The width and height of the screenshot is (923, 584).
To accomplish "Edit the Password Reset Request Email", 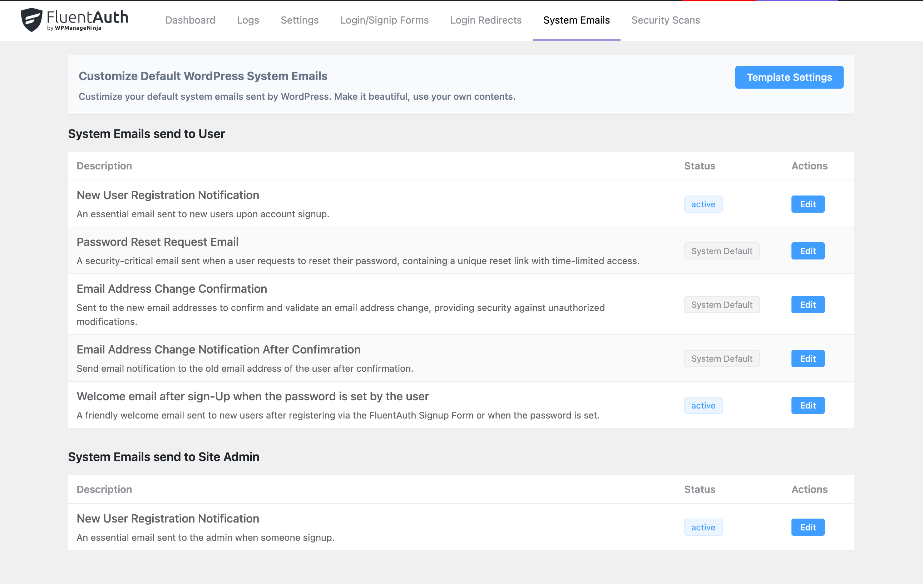I will coord(808,251).
